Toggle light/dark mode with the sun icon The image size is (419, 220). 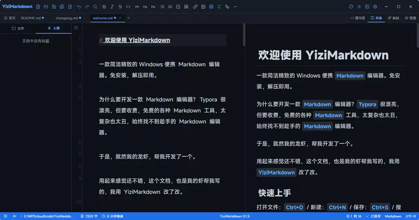pyautogui.click(x=359, y=7)
